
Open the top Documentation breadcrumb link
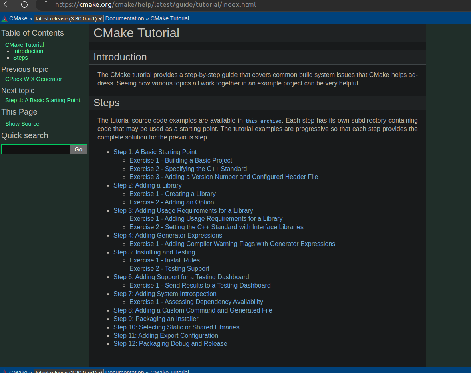(x=124, y=19)
